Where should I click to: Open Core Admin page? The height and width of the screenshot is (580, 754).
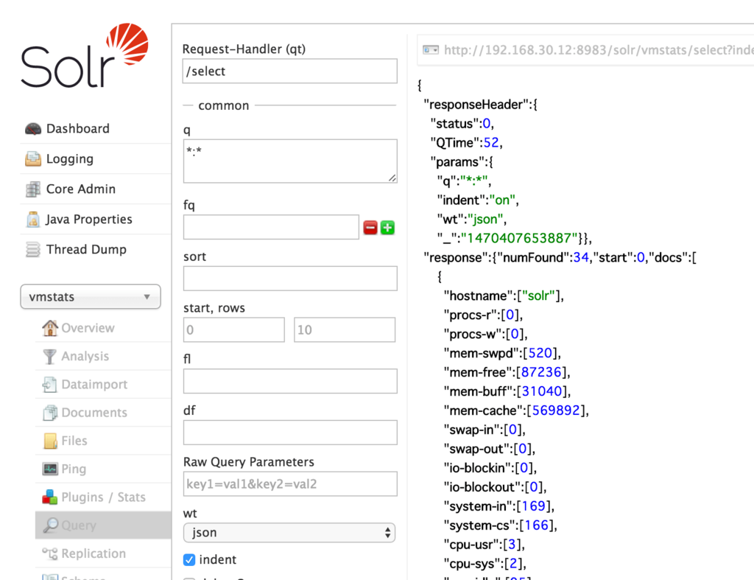[81, 189]
